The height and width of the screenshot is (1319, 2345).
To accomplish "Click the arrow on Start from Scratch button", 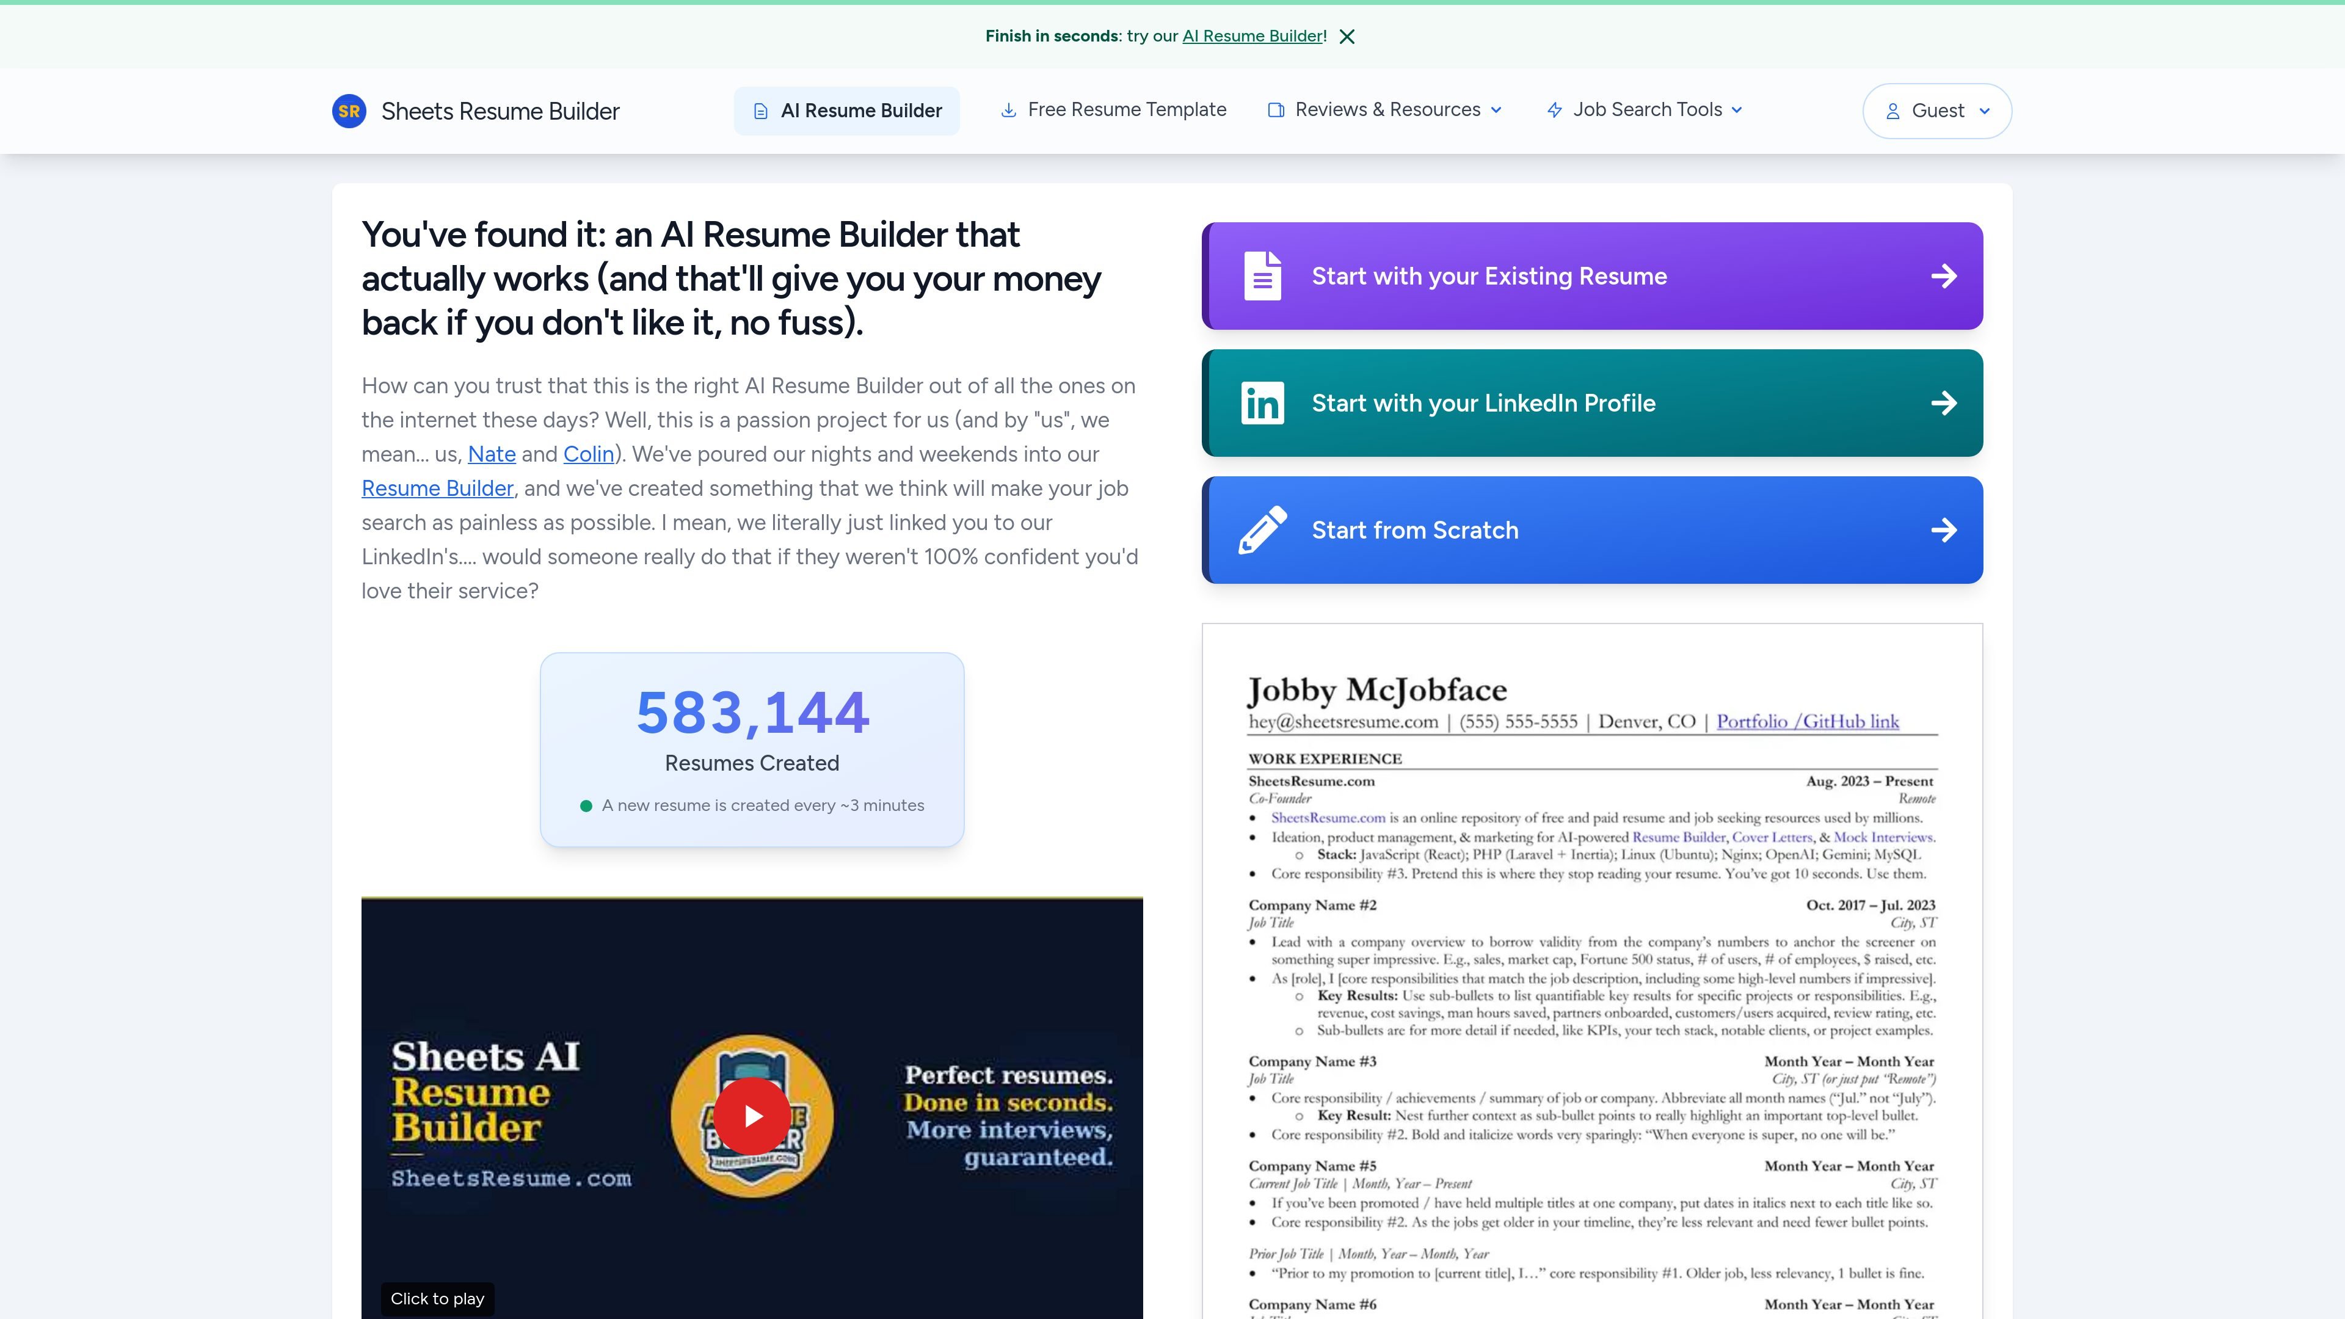I will pyautogui.click(x=1944, y=530).
